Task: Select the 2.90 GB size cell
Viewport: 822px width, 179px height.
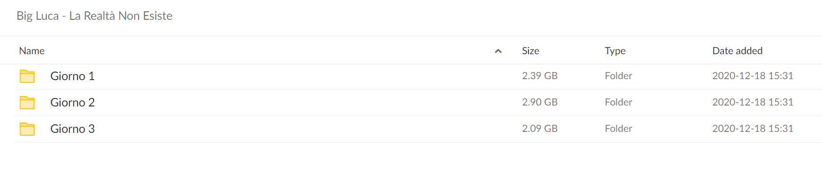Action: (x=540, y=102)
